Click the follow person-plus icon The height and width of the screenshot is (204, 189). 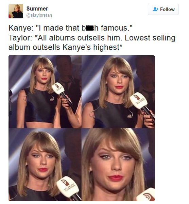(x=155, y=9)
